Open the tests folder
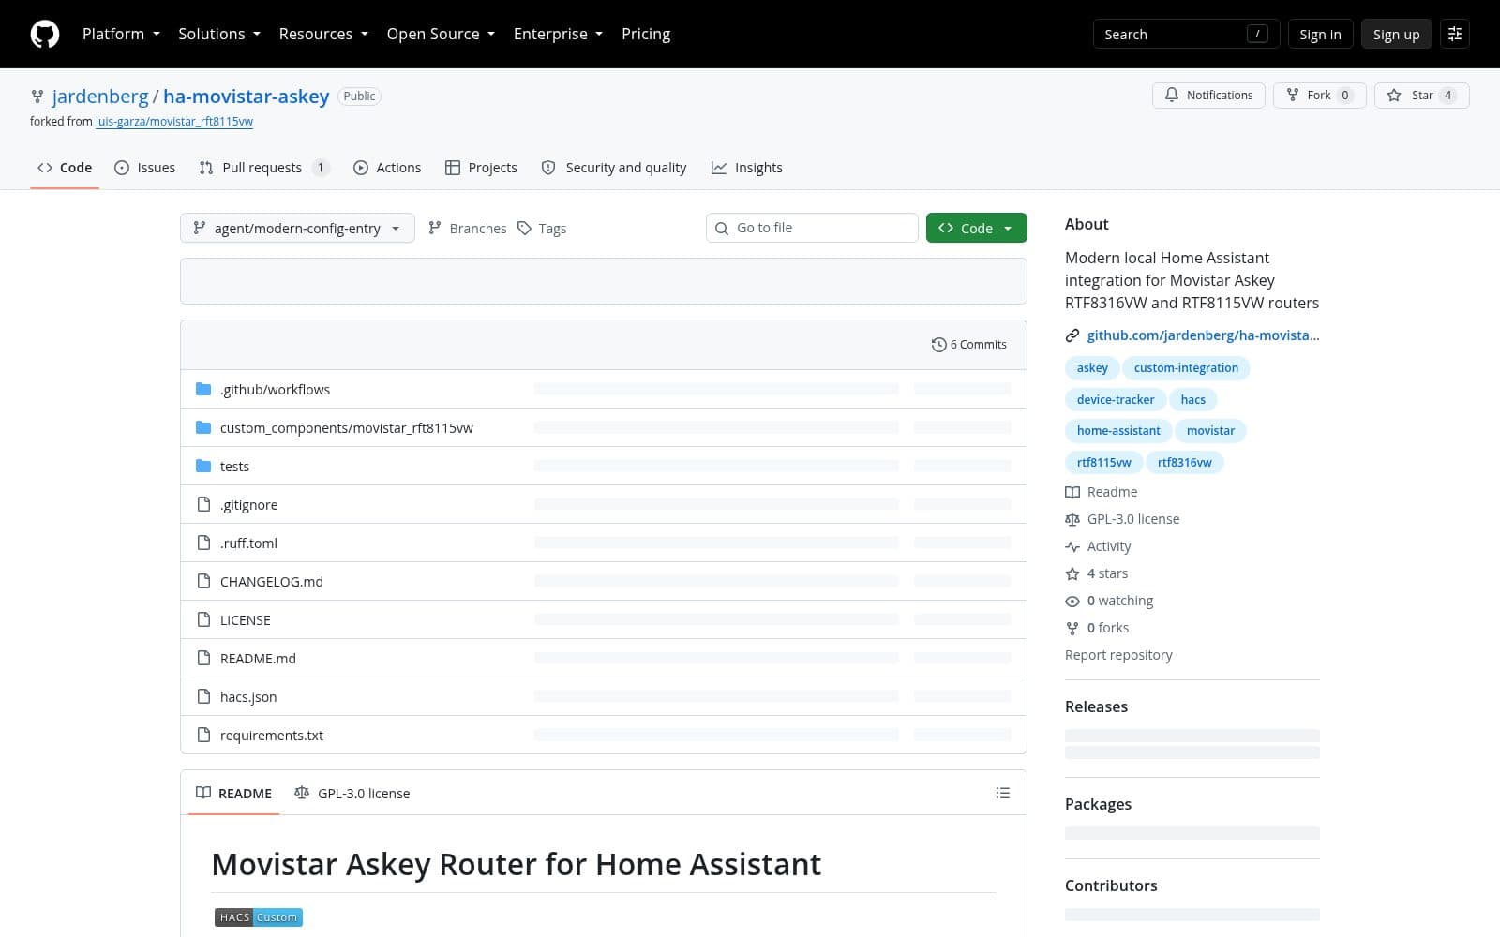1500x937 pixels. [234, 467]
